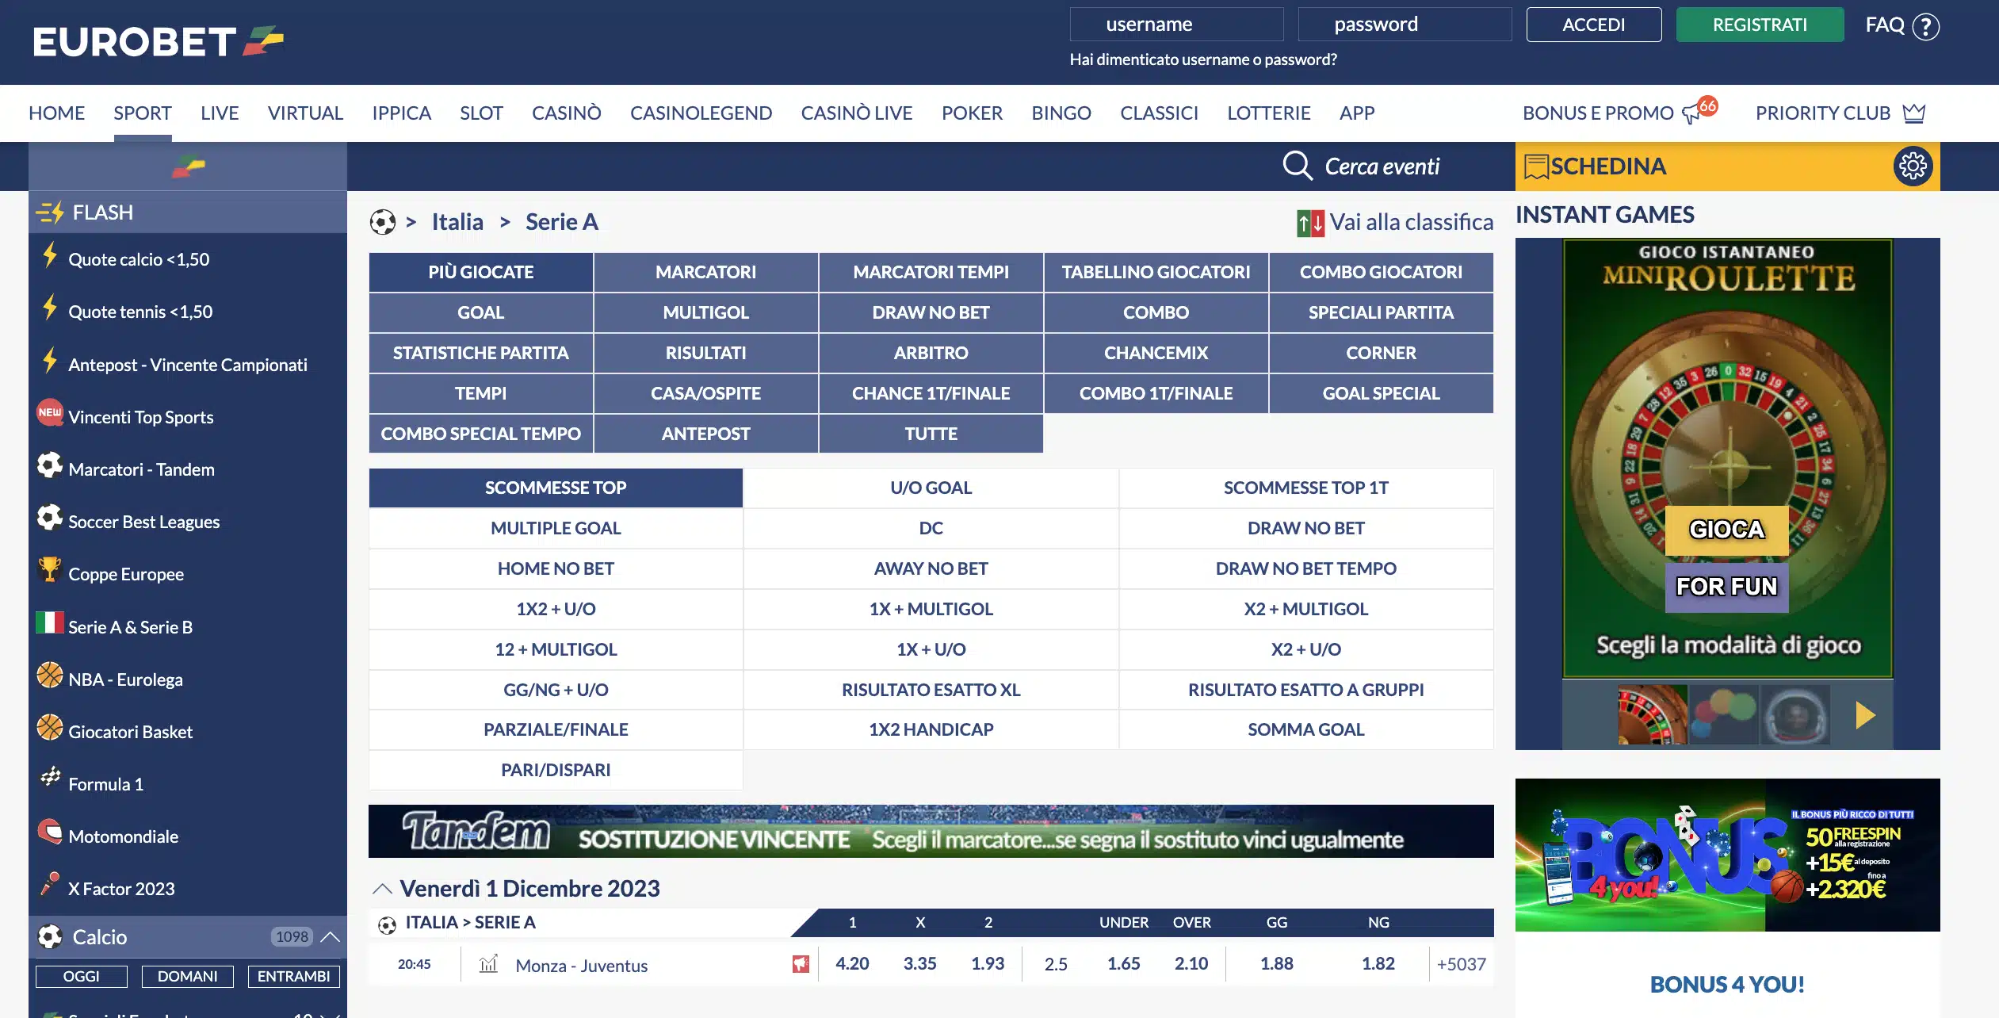
Task: Expand +5037 extra markets for Monza - Juventus
Action: 1461,964
